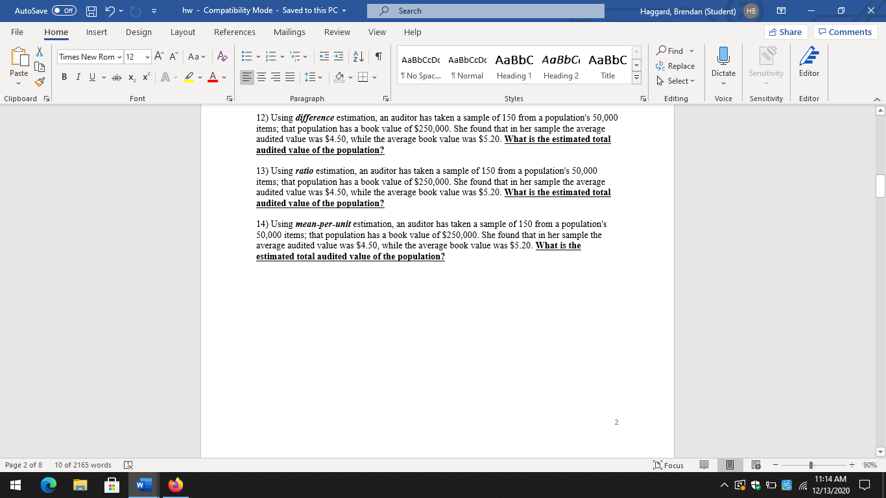The width and height of the screenshot is (886, 498).
Task: Apply italic formatting
Action: point(77,77)
